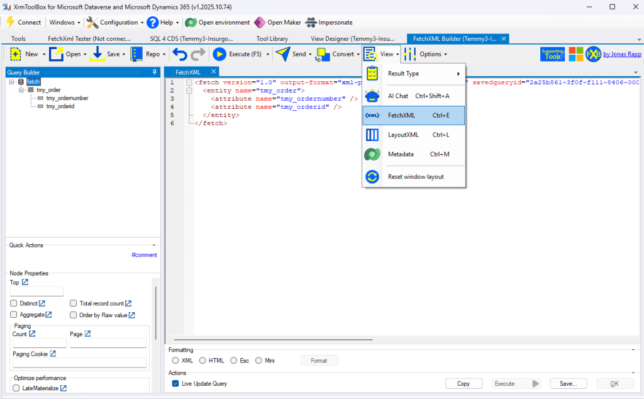
Task: Click the Convert icon
Action: [323, 54]
